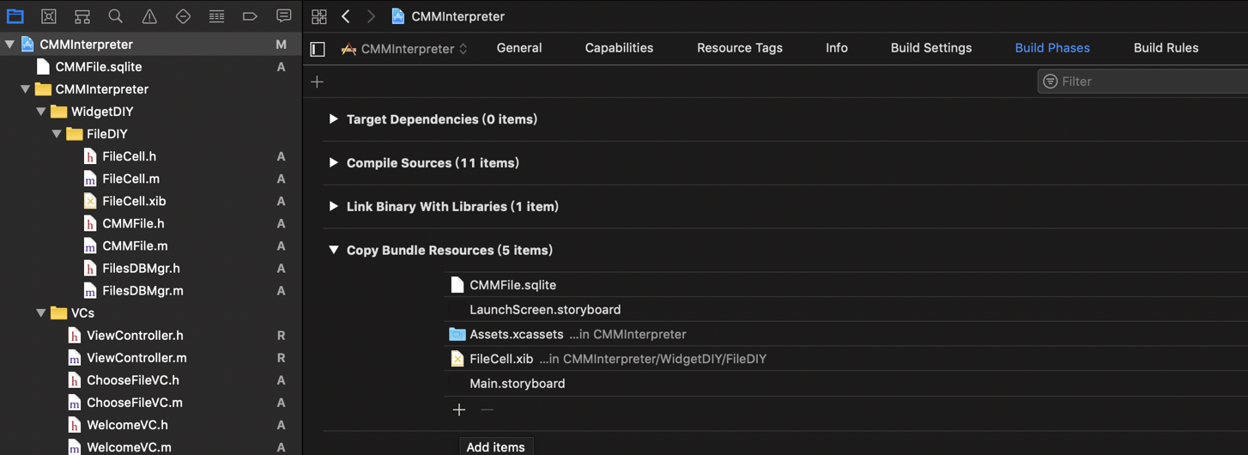
Task: Open the Test navigator diamond icon
Action: 183,16
